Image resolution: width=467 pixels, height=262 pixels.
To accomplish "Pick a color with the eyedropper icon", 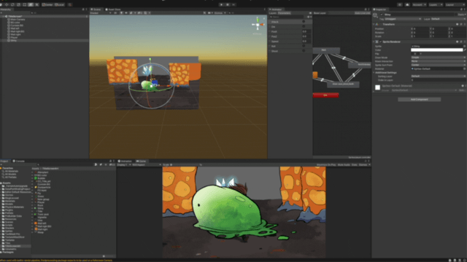I will [465, 50].
